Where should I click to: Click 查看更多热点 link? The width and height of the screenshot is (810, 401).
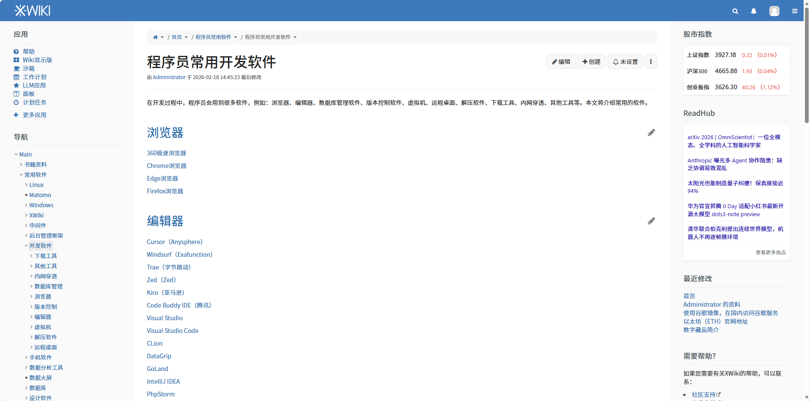point(771,253)
